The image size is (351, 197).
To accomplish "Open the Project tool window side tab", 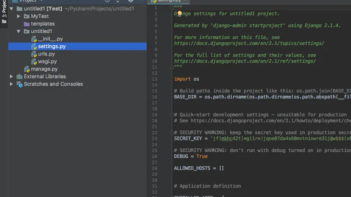I will (4, 12).
